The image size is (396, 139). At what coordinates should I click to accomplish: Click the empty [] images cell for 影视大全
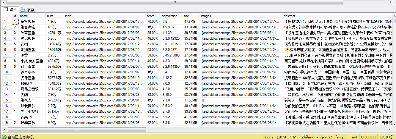pos(241,100)
